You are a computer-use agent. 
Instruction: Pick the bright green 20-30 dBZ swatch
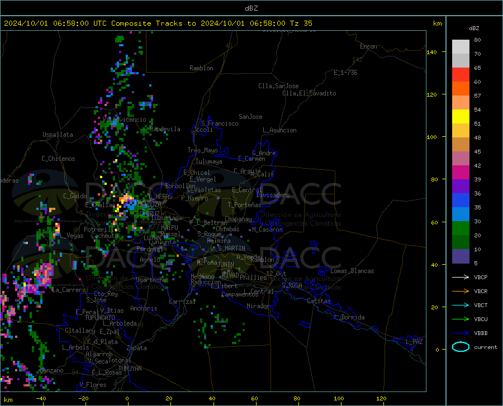pos(461,228)
